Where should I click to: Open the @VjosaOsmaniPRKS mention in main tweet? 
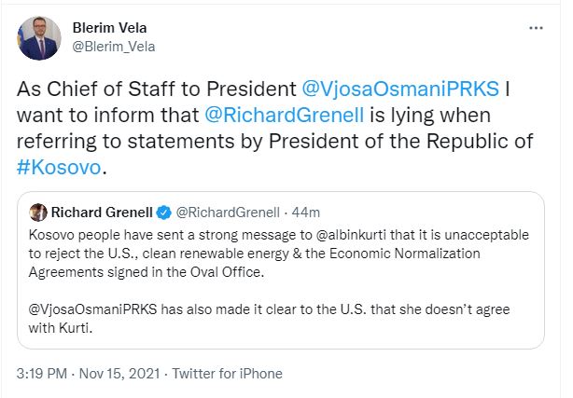[x=402, y=90]
